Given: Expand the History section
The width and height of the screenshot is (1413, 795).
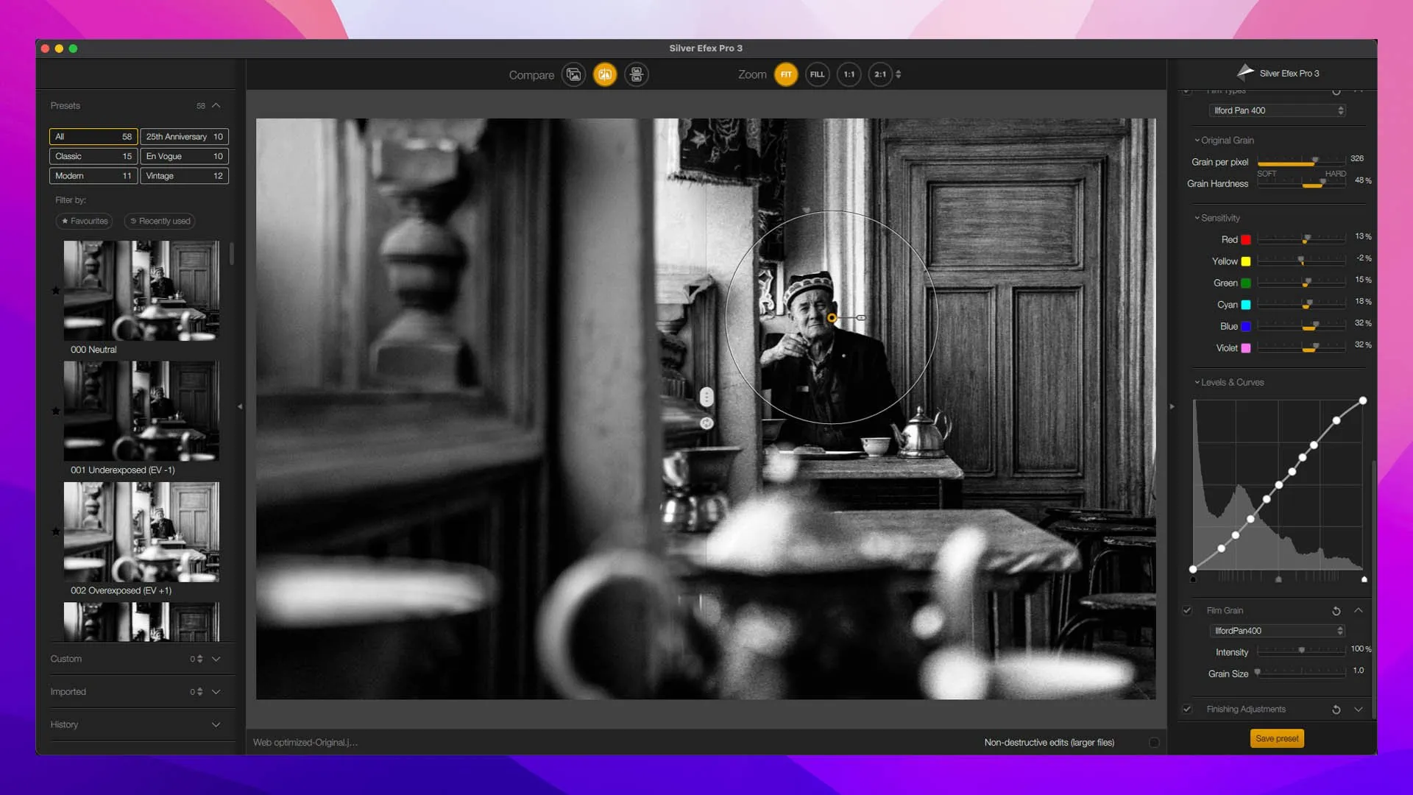Looking at the screenshot, I should pyautogui.click(x=216, y=724).
